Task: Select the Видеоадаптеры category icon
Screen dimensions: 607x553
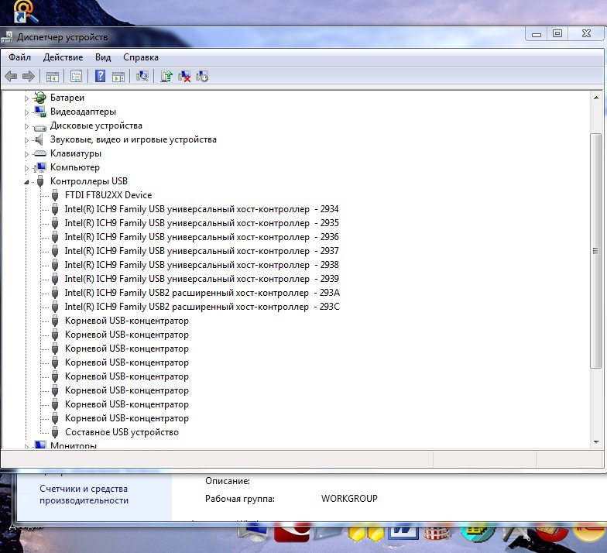Action: point(40,112)
